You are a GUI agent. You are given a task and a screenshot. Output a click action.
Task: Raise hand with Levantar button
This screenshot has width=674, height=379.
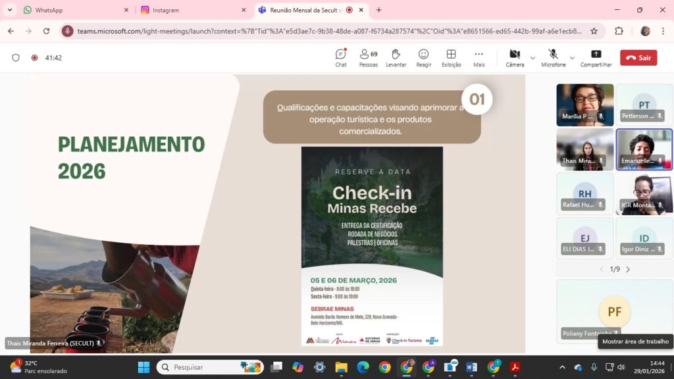tap(396, 57)
